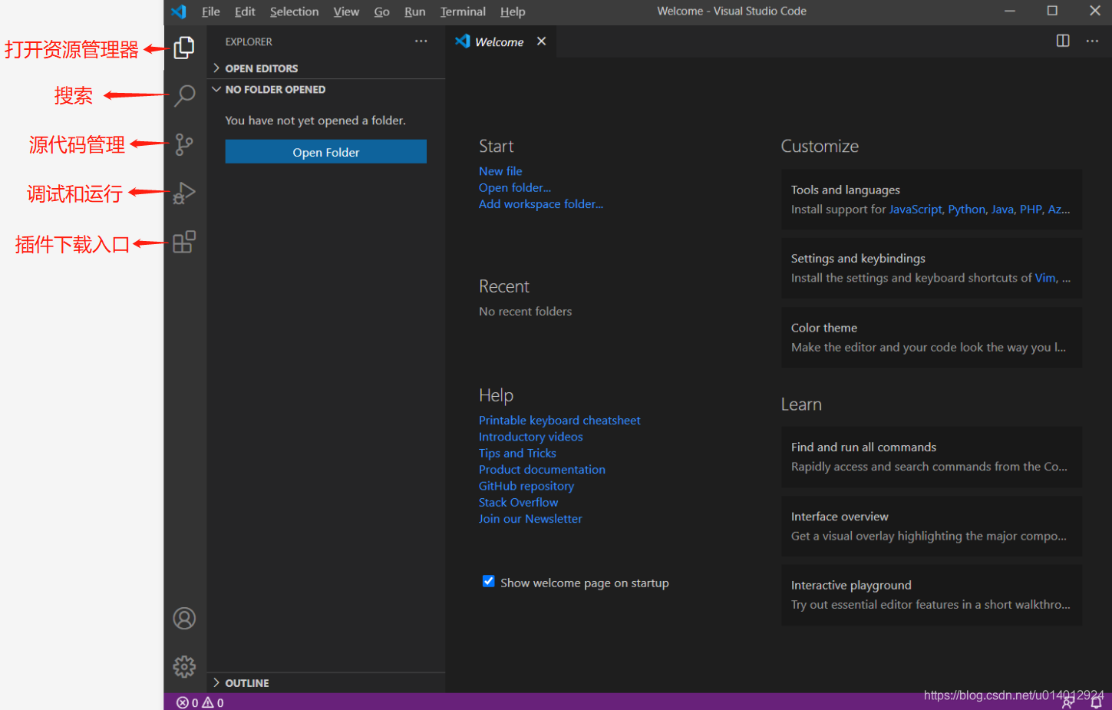The image size is (1112, 710).
Task: Click 'You have not yet opened a folder.' text
Action: (x=315, y=121)
